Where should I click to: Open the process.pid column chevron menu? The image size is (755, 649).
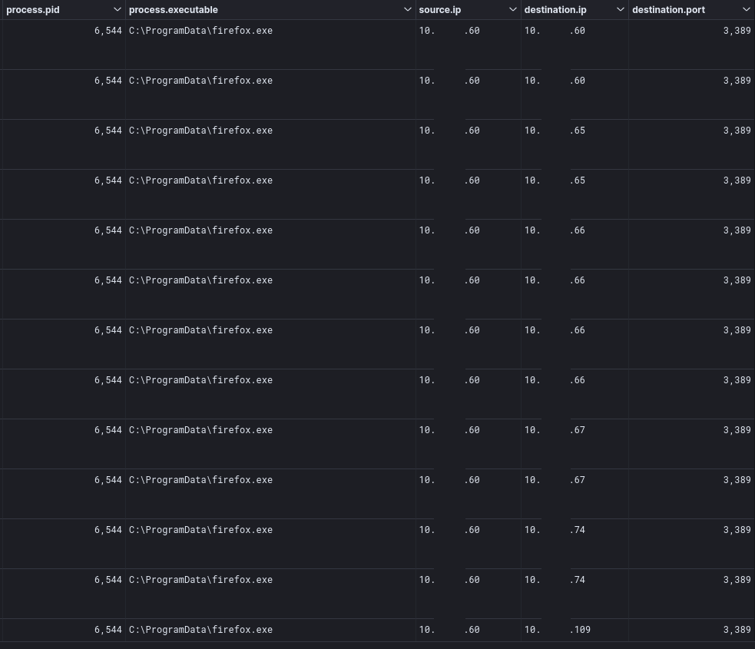point(117,10)
